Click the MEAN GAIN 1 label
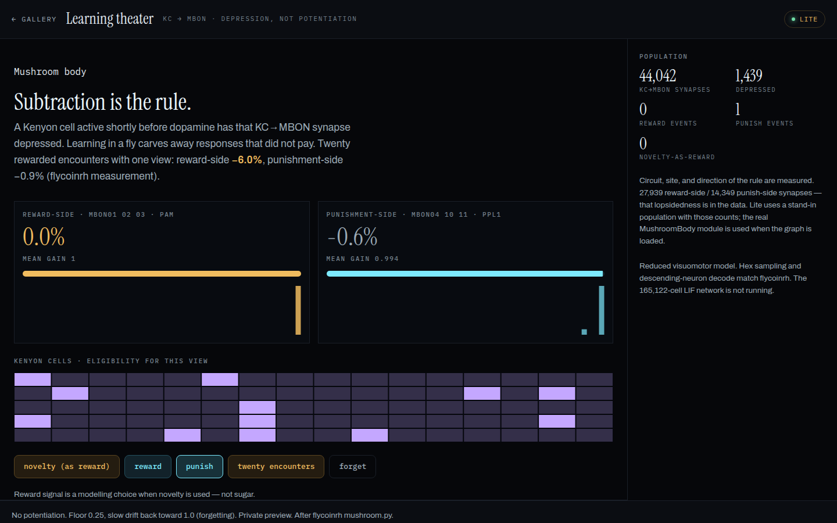The width and height of the screenshot is (837, 523). 49,259
